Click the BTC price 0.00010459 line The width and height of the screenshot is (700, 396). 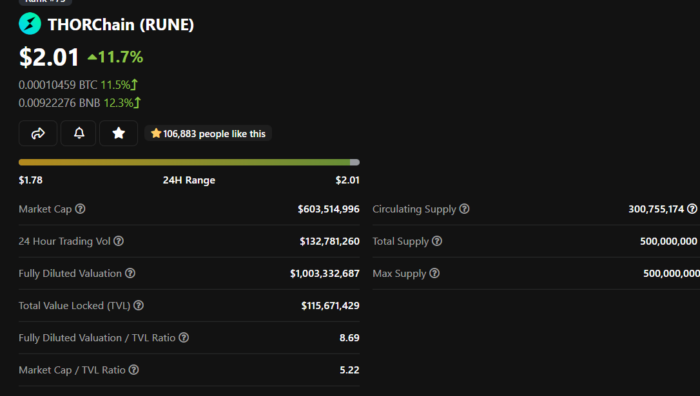[x=79, y=85]
